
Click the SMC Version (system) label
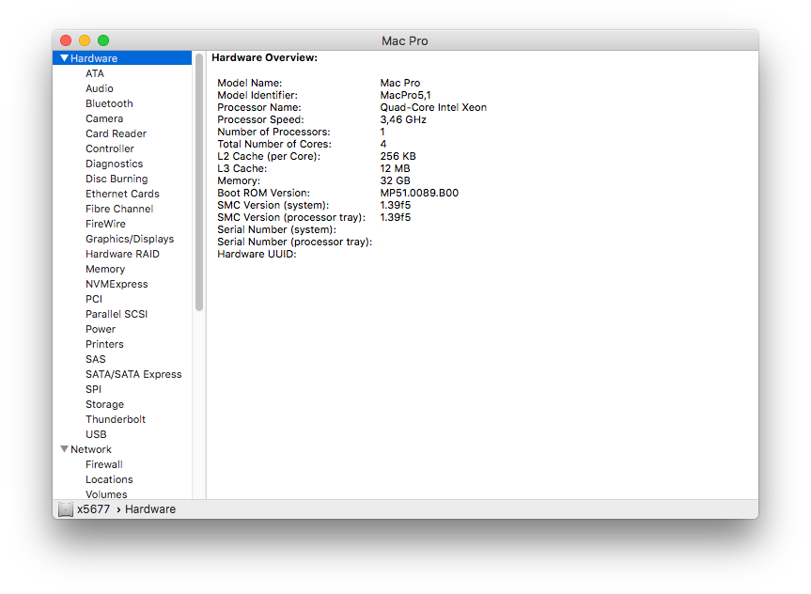point(273,206)
